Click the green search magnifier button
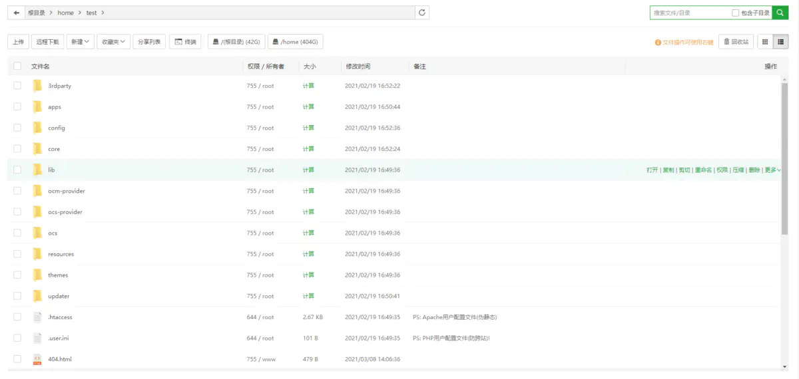799x379 pixels. [x=780, y=13]
